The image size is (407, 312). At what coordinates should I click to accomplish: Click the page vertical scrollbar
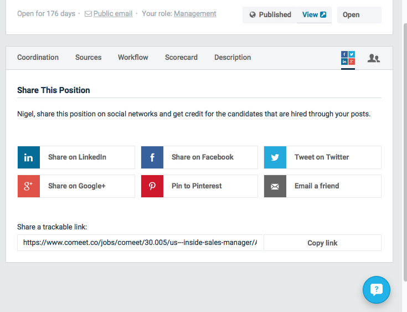tap(405, 152)
